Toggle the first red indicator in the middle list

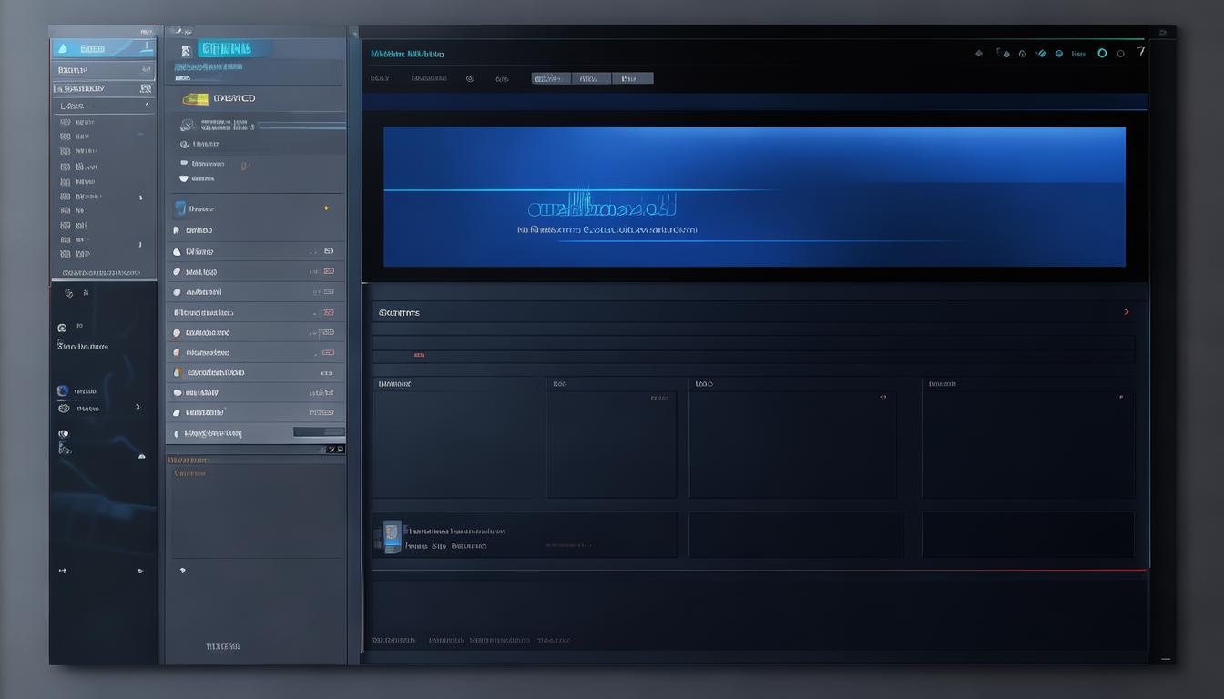(328, 271)
